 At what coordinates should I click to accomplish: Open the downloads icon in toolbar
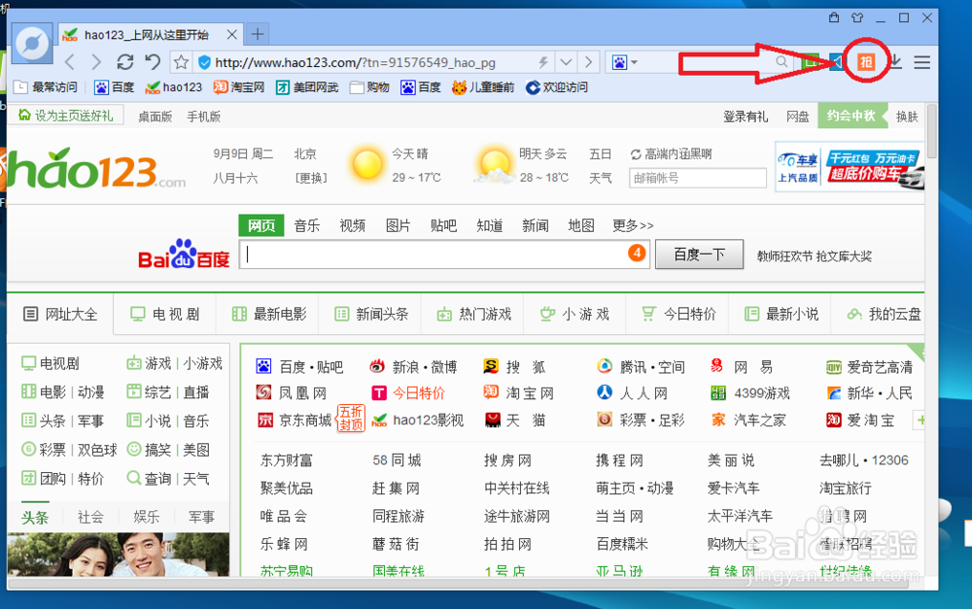895,61
